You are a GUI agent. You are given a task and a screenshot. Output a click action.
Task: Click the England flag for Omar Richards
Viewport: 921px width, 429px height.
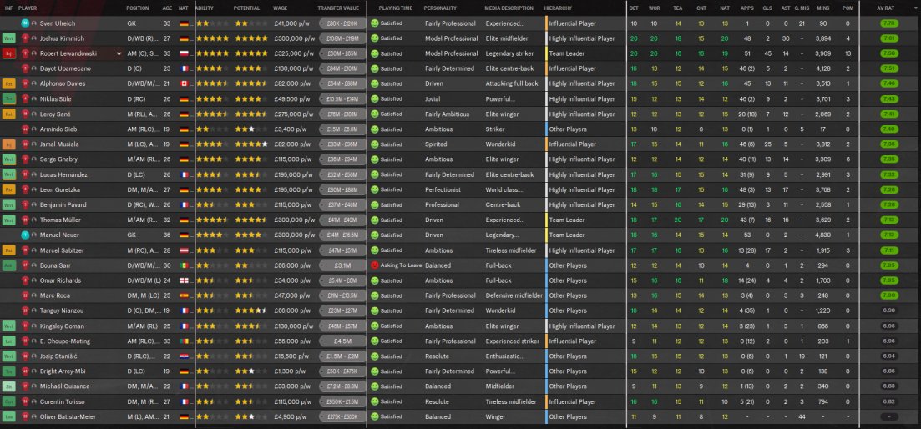point(184,280)
